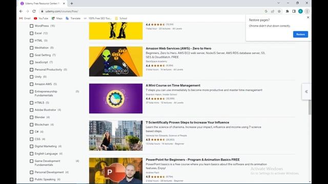Screen dimensions: 328x184
Task: Check the Digital Marketing filter
Action: pos(32,146)
